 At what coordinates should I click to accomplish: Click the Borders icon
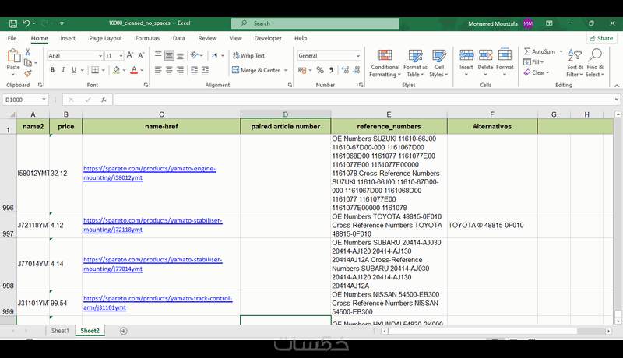[x=95, y=70]
